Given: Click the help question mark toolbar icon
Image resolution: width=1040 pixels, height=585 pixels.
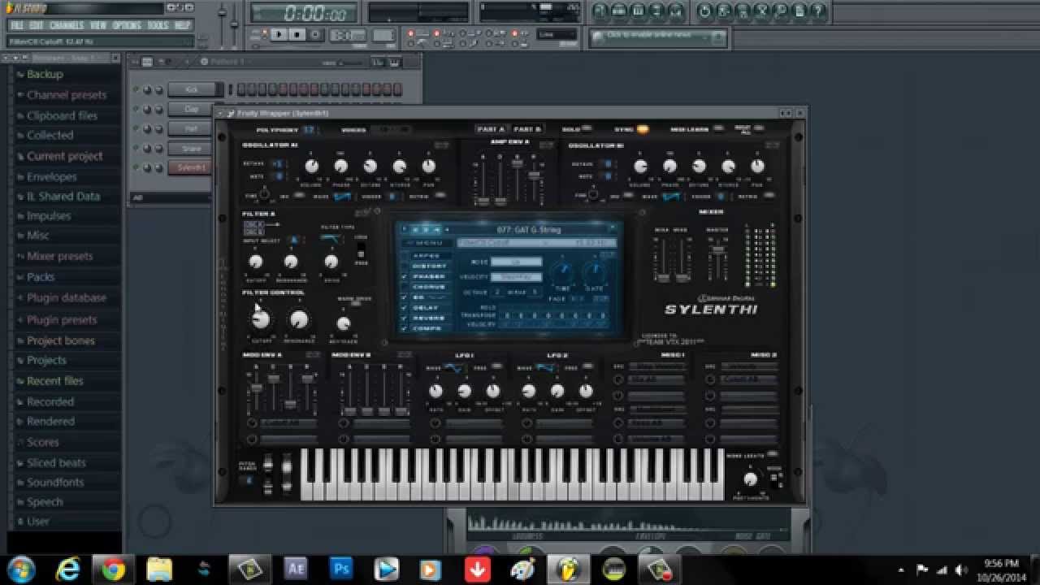Looking at the screenshot, I should 818,11.
